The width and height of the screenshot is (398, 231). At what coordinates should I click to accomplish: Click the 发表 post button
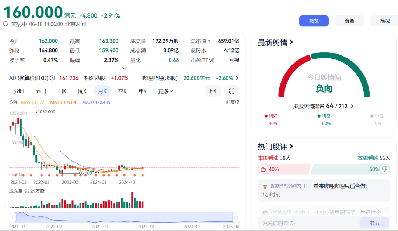(374, 223)
